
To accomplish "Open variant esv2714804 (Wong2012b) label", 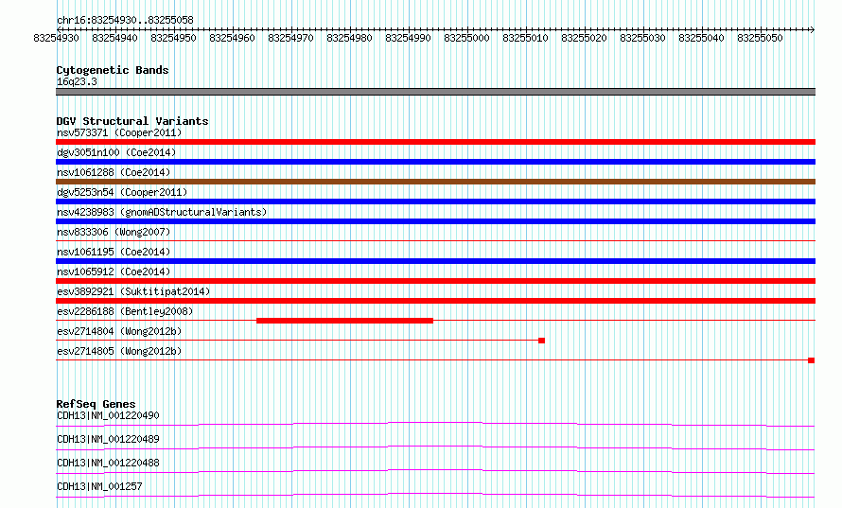I will click(x=119, y=331).
